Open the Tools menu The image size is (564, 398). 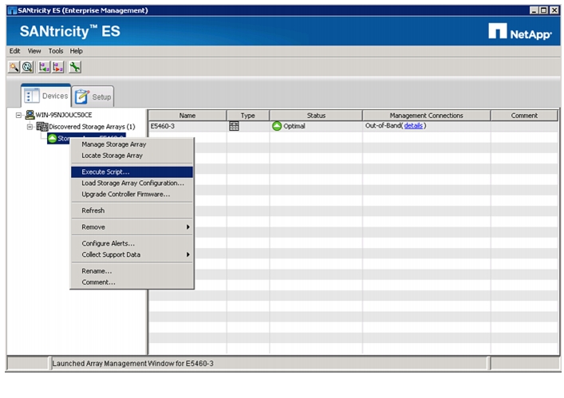56,51
